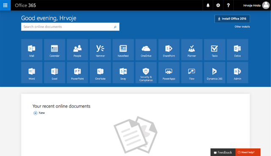Focus the Search online documents field
Viewport: 271px width, 156px height.
[70, 27]
